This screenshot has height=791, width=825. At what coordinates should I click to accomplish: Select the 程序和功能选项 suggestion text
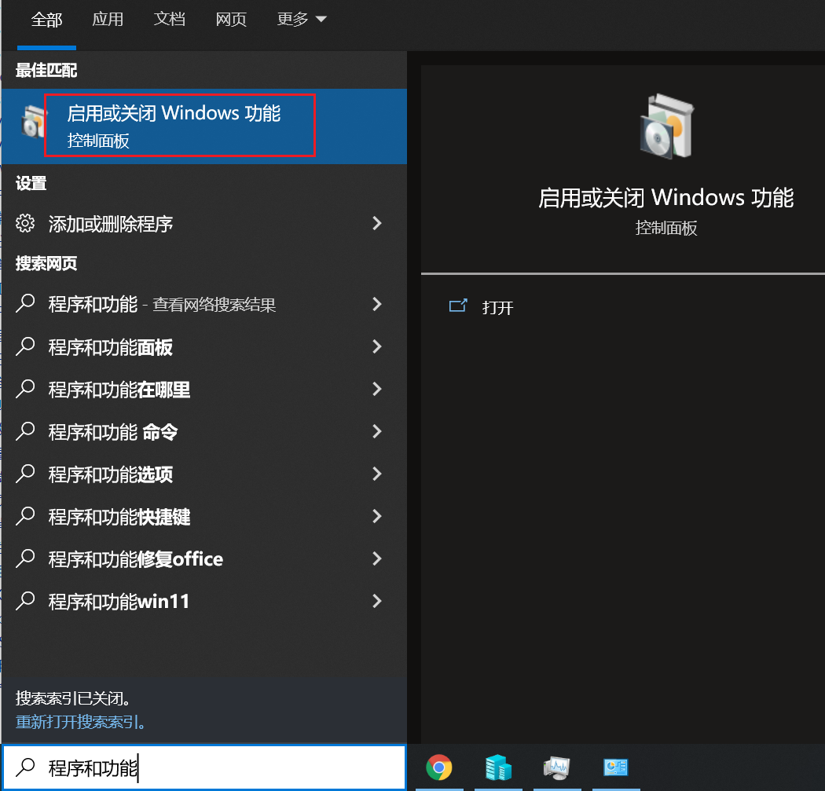click(111, 474)
